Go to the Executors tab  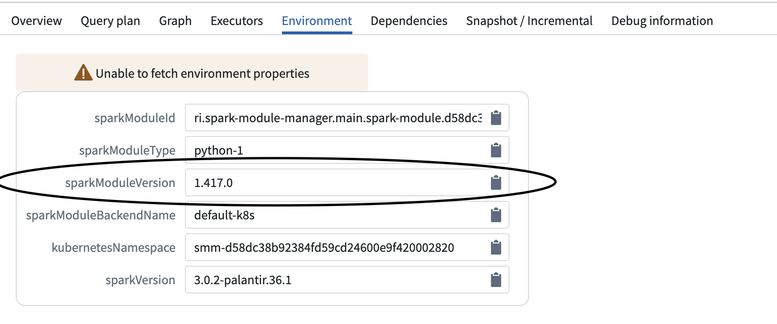tap(237, 21)
